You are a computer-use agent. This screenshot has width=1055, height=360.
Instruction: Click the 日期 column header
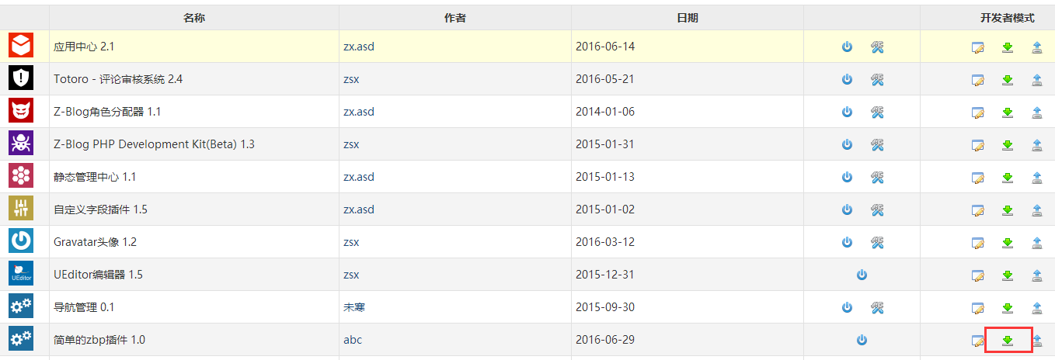pos(688,18)
